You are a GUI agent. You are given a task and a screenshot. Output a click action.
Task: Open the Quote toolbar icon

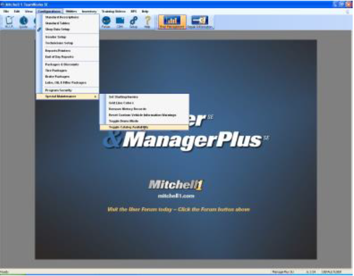pos(23,22)
